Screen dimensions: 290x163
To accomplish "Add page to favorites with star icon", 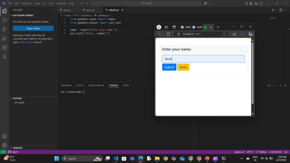I will (224, 34).
